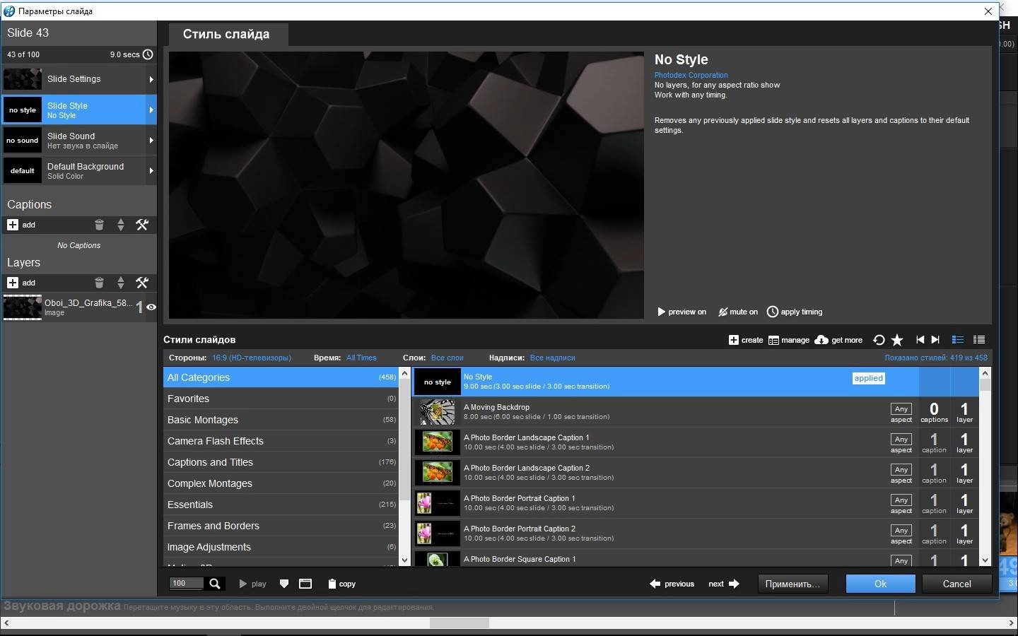Choose A Photo Border Portrait Caption 1
Screen dimensions: 1018x636
coord(696,503)
